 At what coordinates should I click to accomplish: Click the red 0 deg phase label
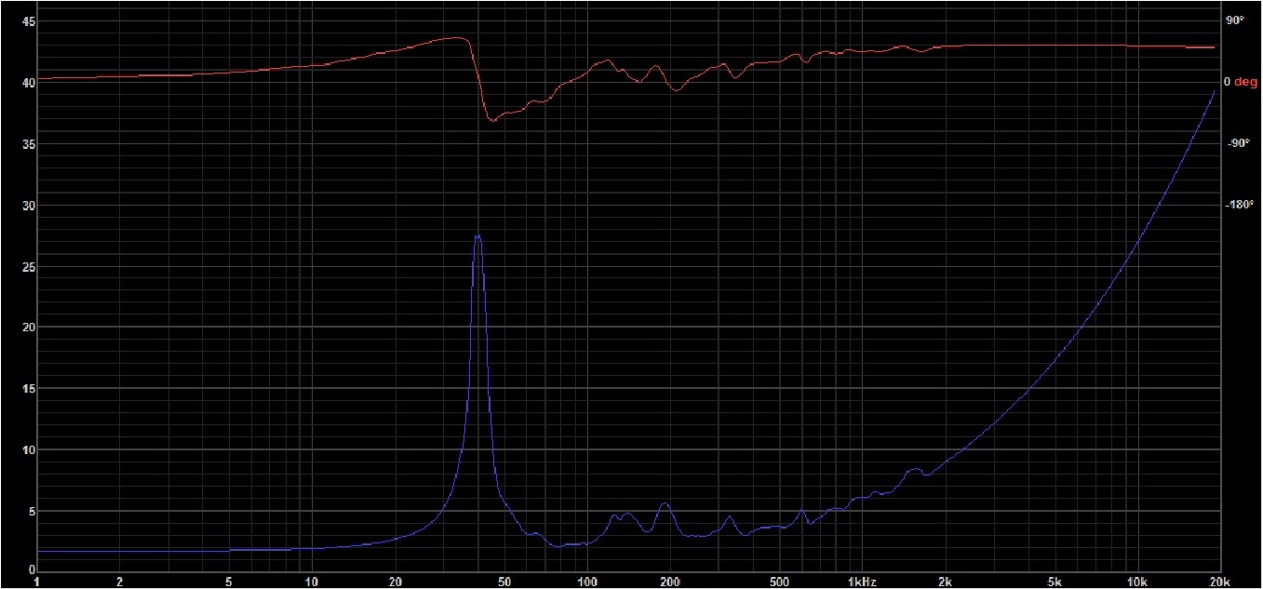coord(1240,83)
